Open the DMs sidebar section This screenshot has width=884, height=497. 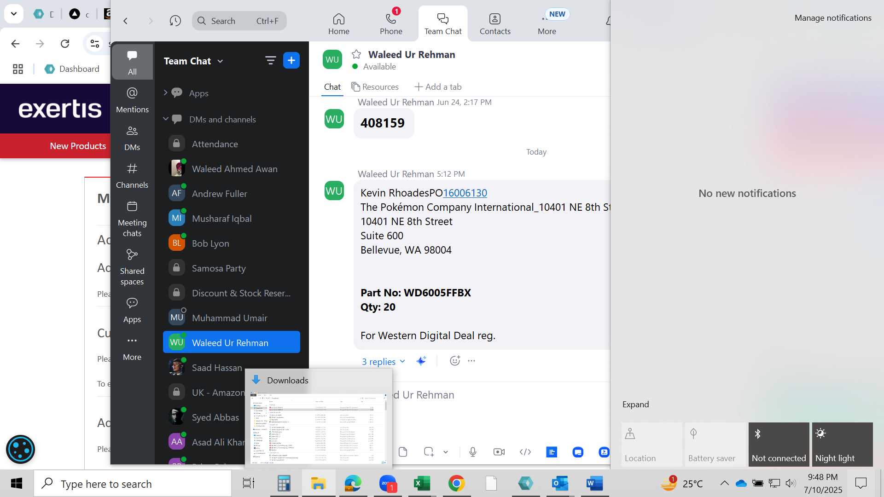[132, 138]
